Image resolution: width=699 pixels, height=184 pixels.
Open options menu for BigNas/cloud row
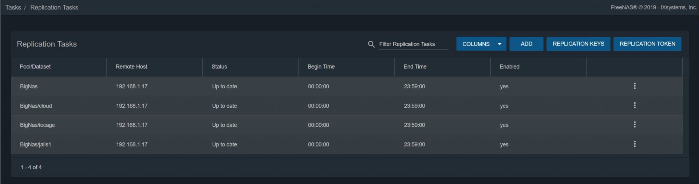[635, 105]
